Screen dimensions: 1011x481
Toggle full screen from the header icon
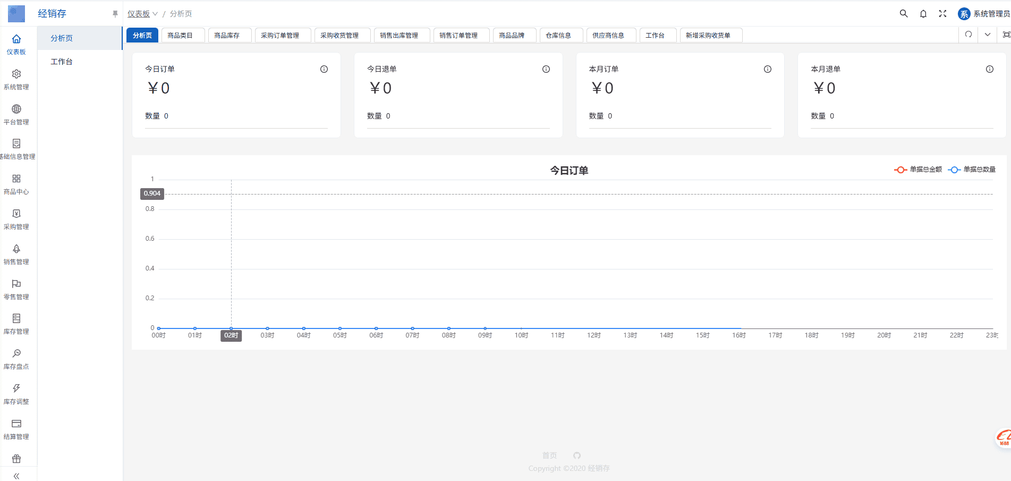(942, 14)
